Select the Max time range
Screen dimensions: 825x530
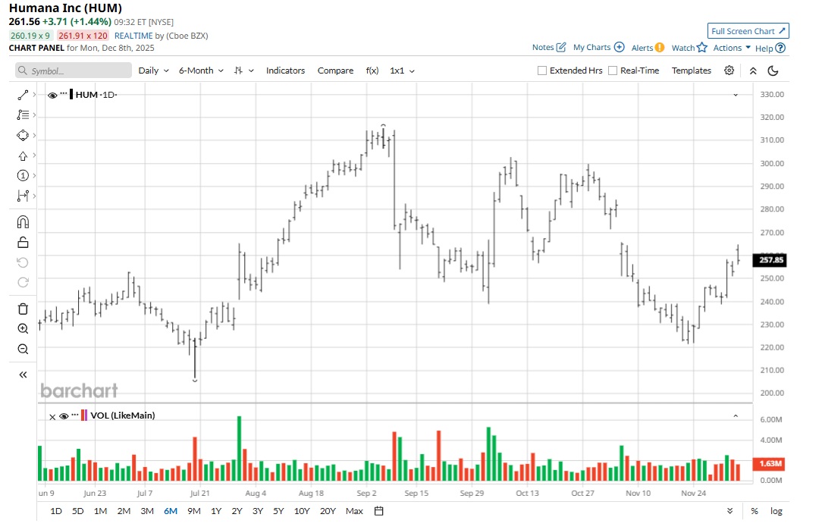354,511
